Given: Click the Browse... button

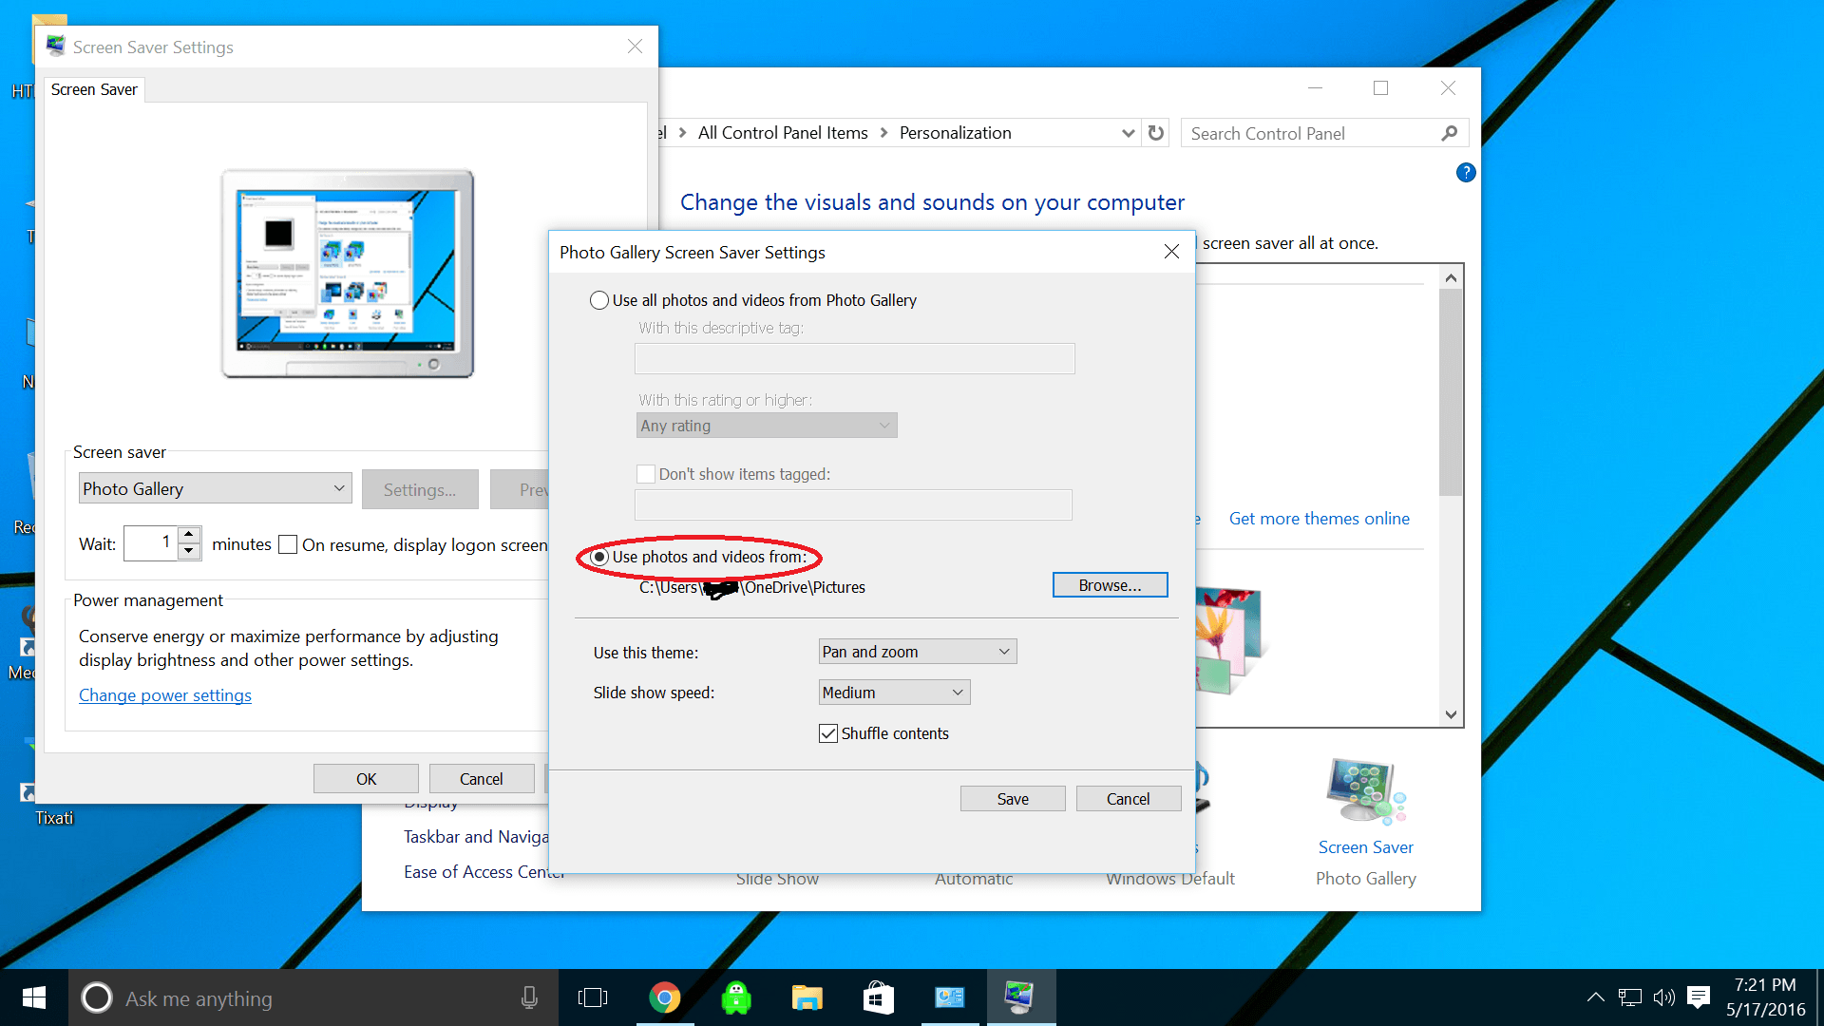Looking at the screenshot, I should pyautogui.click(x=1110, y=585).
